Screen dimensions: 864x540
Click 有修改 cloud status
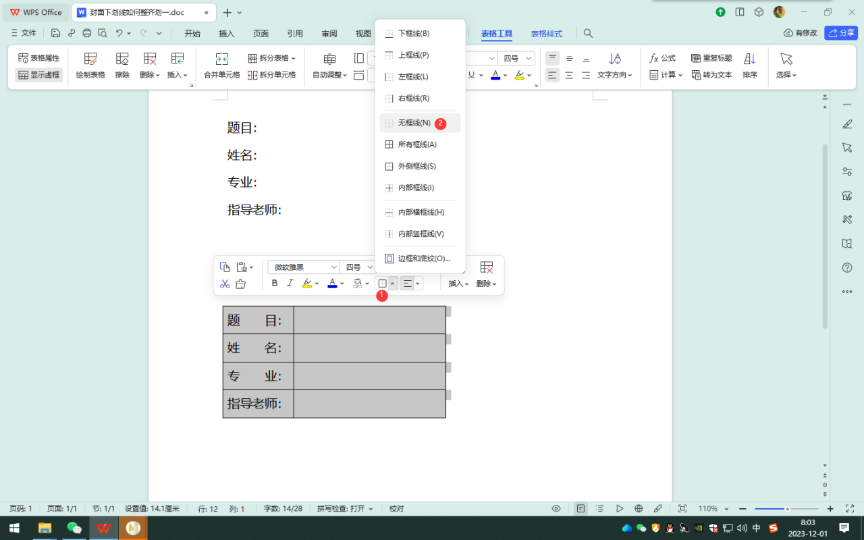tap(801, 33)
